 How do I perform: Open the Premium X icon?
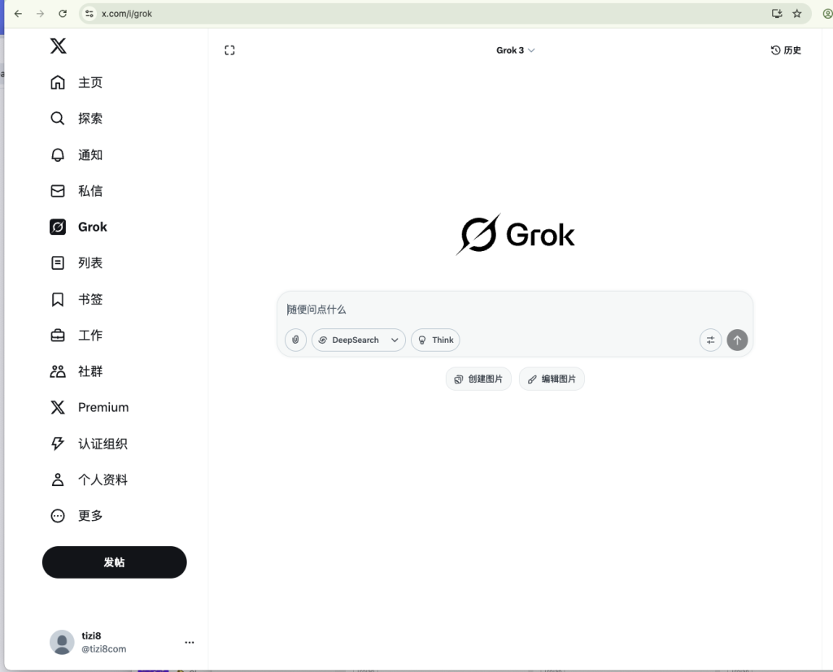pyautogui.click(x=58, y=407)
